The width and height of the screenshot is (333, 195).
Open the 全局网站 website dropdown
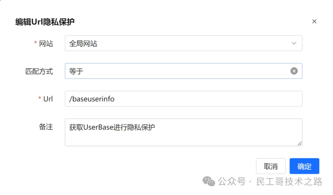179,43
